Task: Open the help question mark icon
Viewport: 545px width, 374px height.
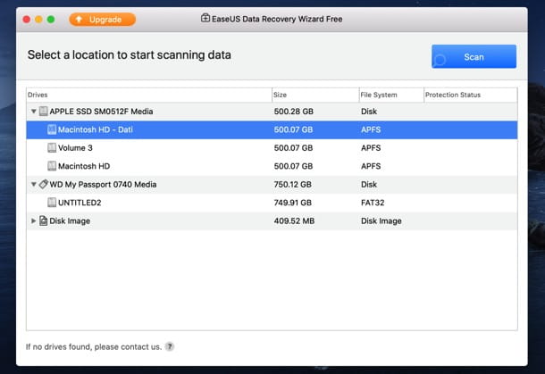Action: [x=169, y=346]
